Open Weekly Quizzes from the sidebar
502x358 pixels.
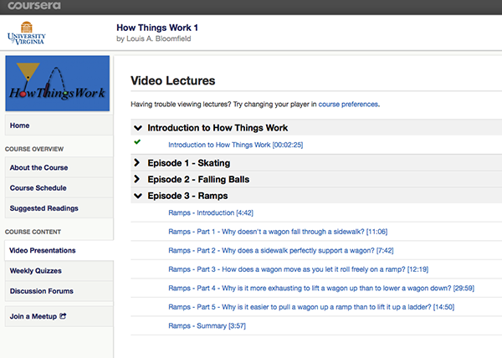click(x=36, y=271)
